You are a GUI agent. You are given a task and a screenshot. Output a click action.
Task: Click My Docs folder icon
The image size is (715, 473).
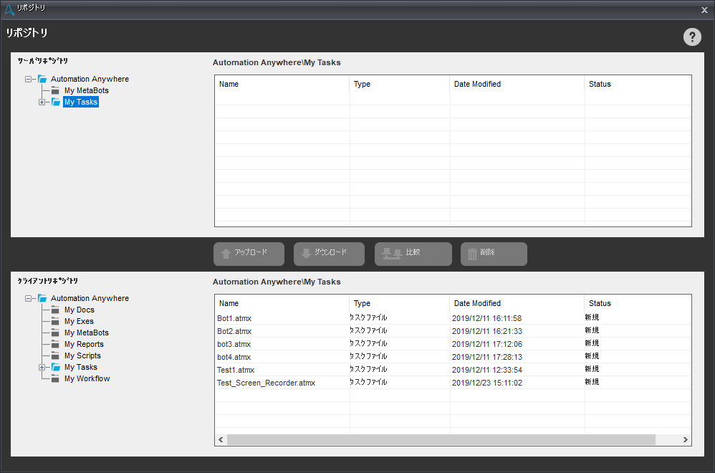click(x=55, y=310)
